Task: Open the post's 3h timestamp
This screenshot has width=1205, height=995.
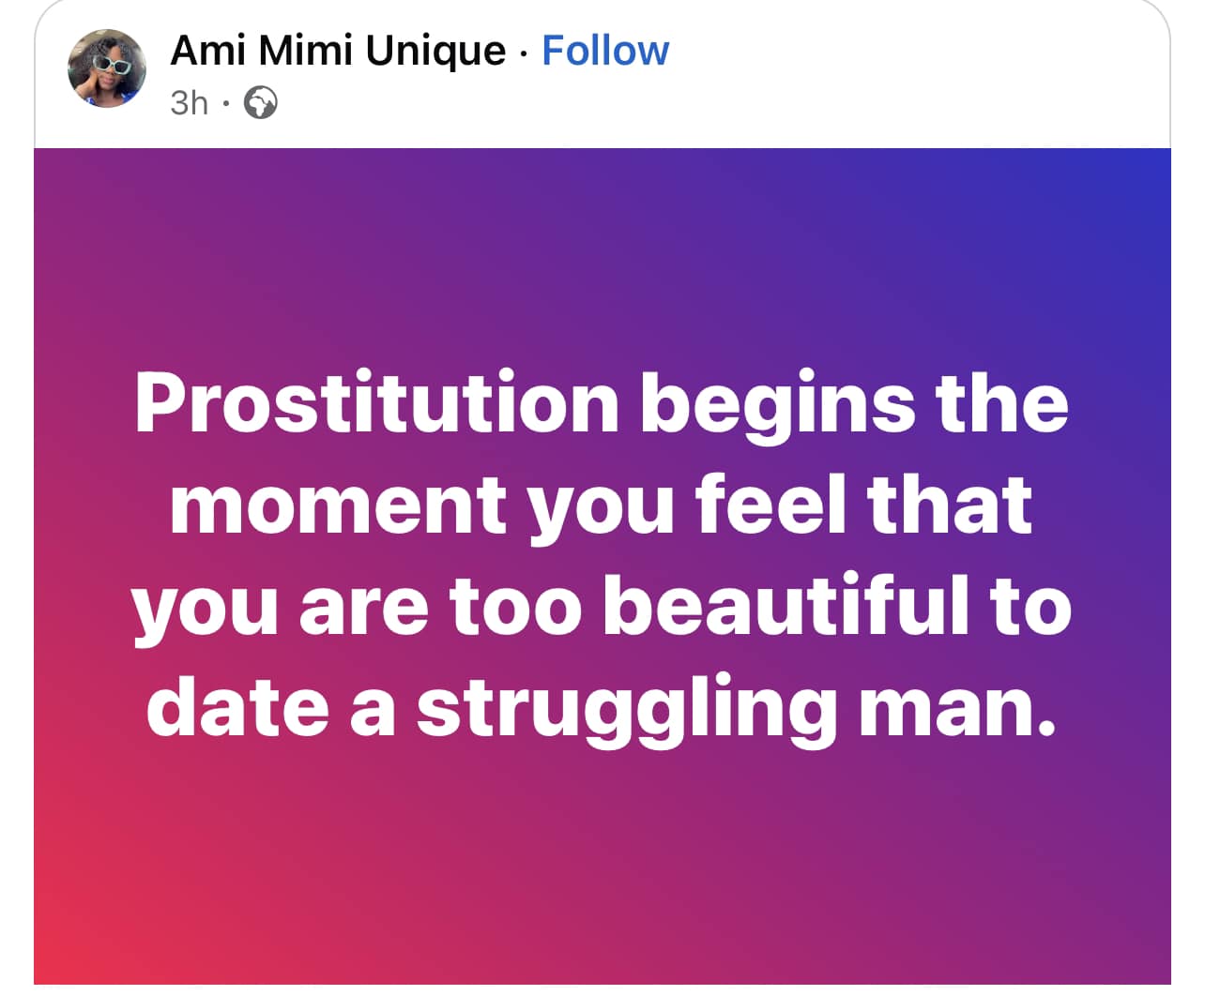Action: click(x=189, y=102)
